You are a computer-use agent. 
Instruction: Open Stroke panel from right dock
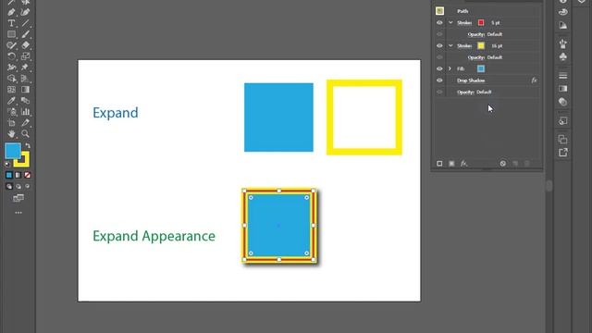click(x=563, y=76)
